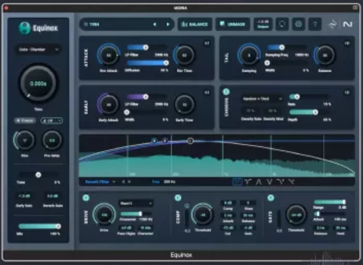Open the Drive type Warm dropdown

[x=136, y=203]
